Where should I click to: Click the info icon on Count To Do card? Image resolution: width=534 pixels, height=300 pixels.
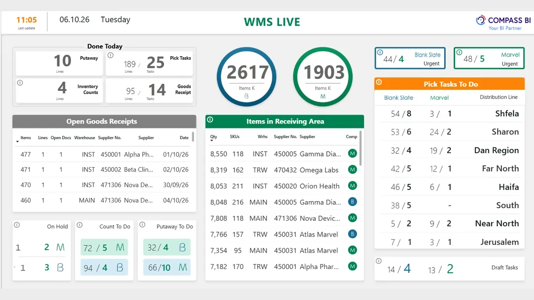click(80, 225)
